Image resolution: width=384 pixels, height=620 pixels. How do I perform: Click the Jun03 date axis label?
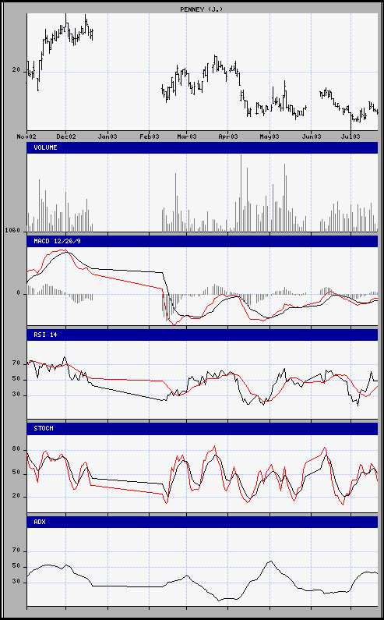tap(312, 136)
